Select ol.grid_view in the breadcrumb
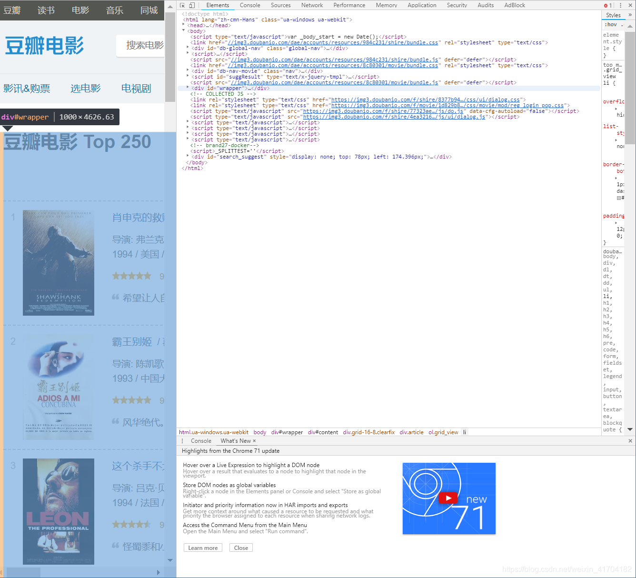636x578 pixels. point(443,432)
